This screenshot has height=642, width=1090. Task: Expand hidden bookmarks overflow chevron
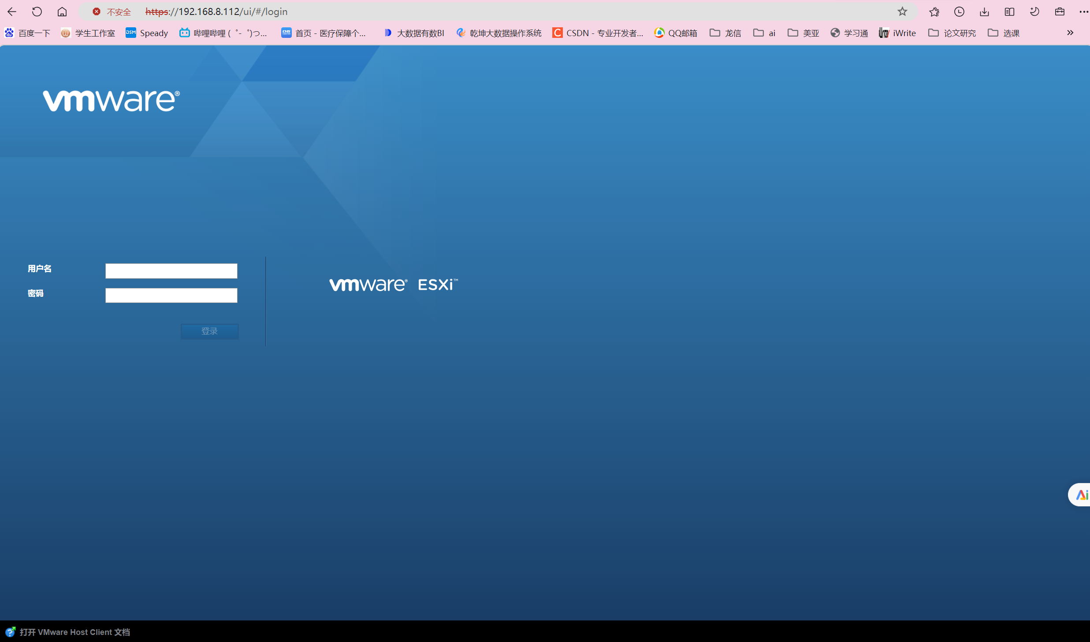pyautogui.click(x=1070, y=33)
